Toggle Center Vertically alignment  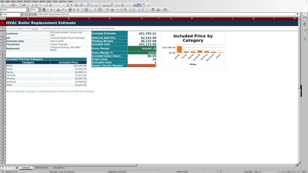pos(86,10)
